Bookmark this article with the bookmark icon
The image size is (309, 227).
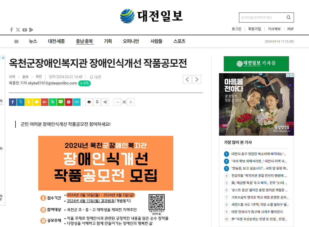click(97, 102)
